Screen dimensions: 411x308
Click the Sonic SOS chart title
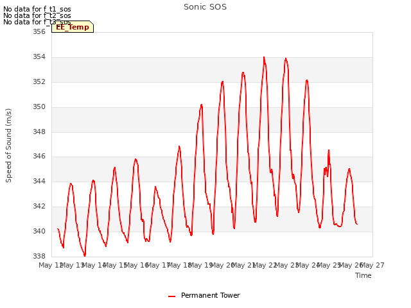click(205, 7)
